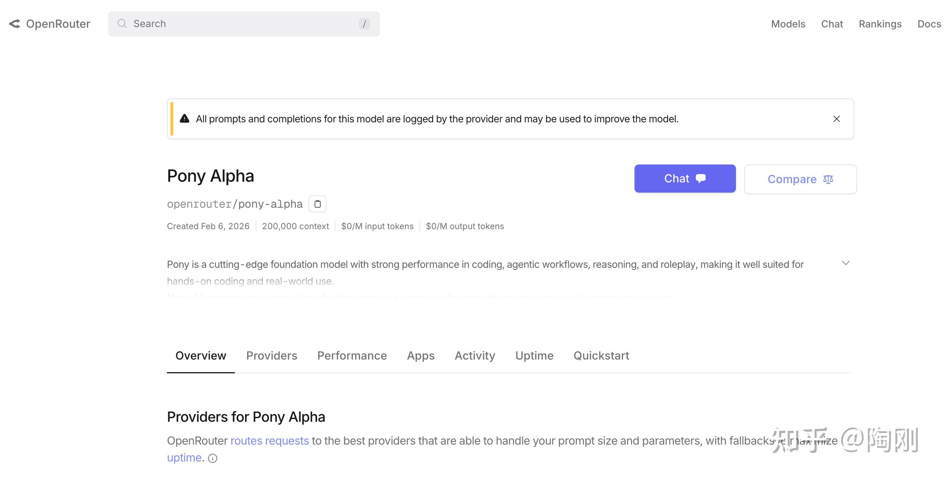The image size is (943, 478).
Task: Follow the routes requests link
Action: coord(269,441)
